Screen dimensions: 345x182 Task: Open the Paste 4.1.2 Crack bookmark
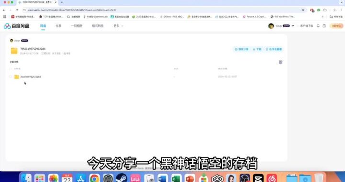254,17
